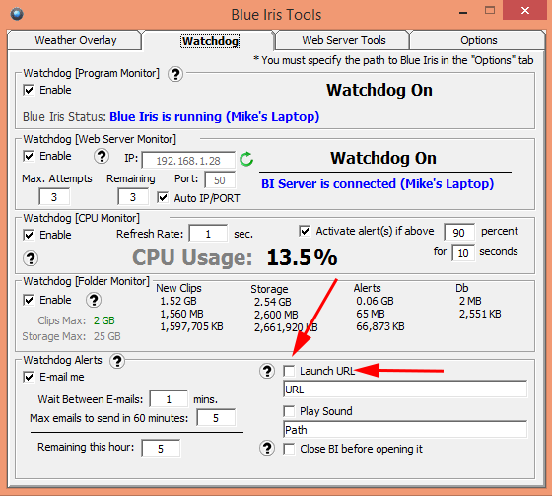Click the 13.5% CPU usage value
The image size is (552, 496).
pos(302,258)
